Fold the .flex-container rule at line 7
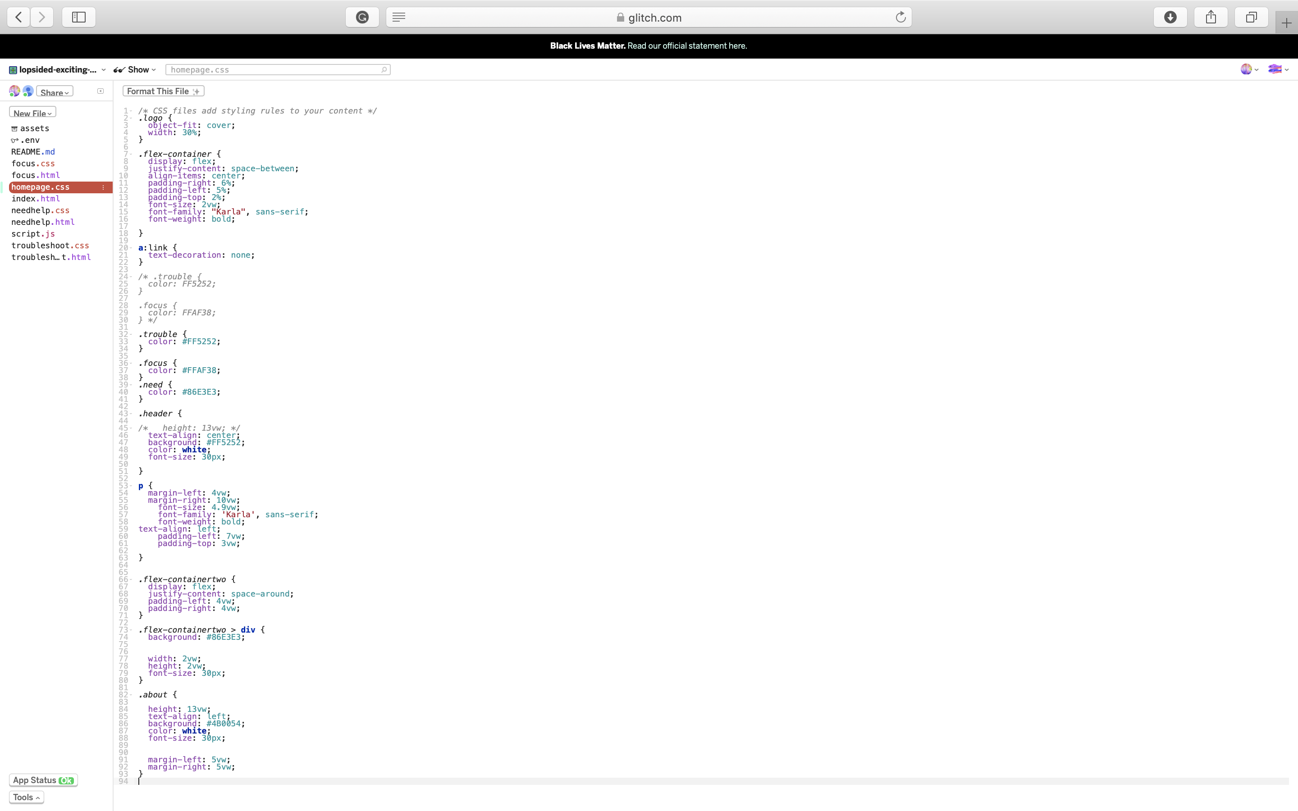The width and height of the screenshot is (1298, 811). coord(131,154)
